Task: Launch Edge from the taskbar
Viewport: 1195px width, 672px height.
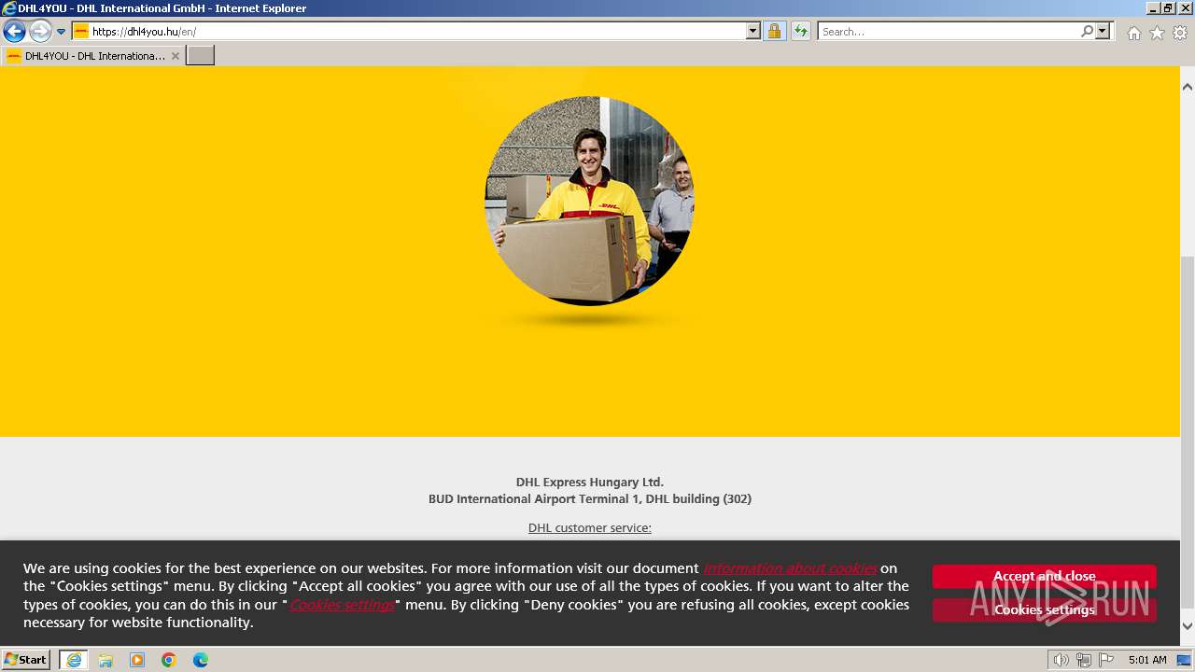Action: [201, 660]
